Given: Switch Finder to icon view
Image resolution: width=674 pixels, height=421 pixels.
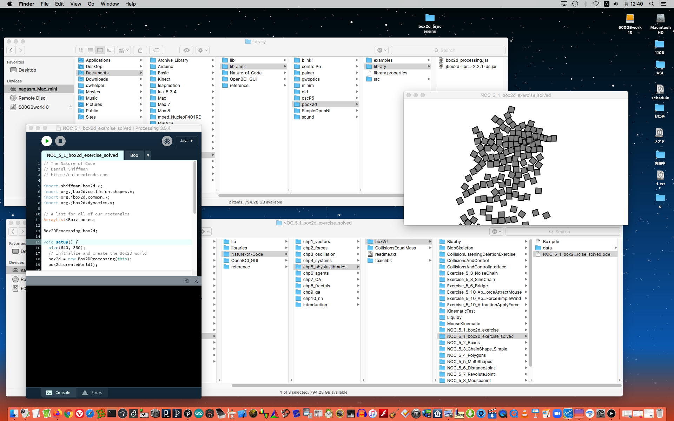Looking at the screenshot, I should 81,50.
